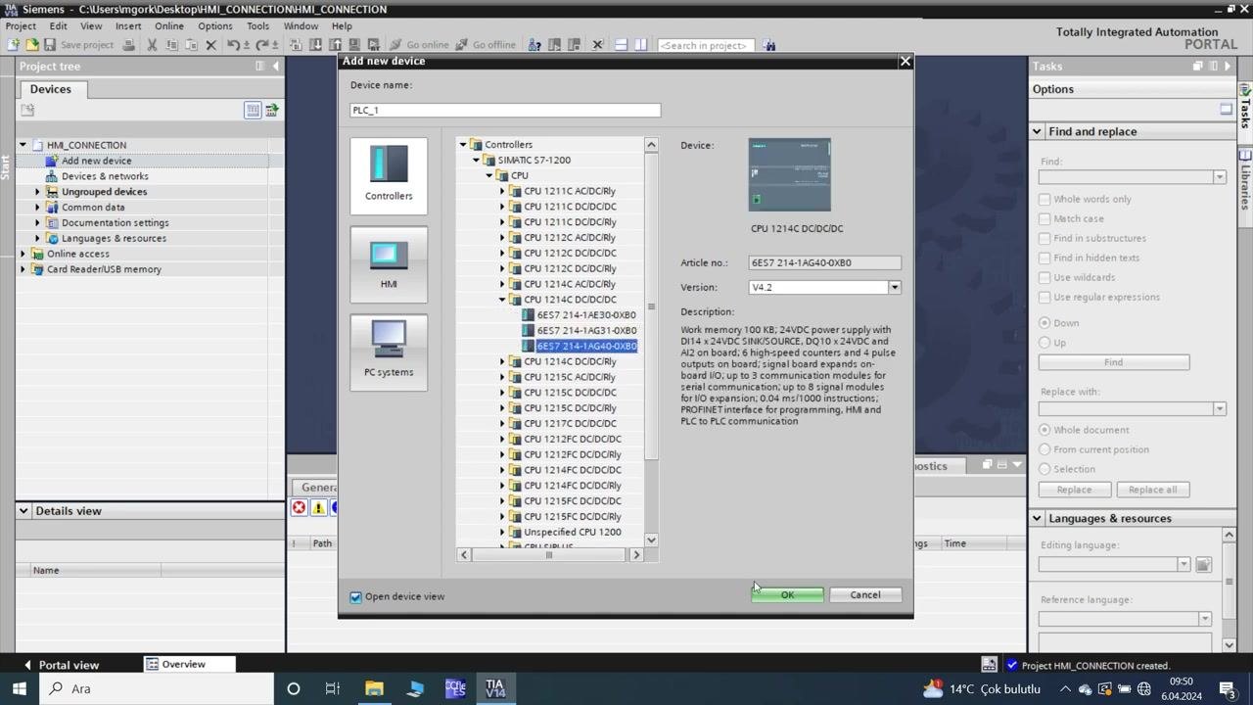The width and height of the screenshot is (1253, 705).
Task: Click the Split editor vertically icon
Action: [x=640, y=45]
